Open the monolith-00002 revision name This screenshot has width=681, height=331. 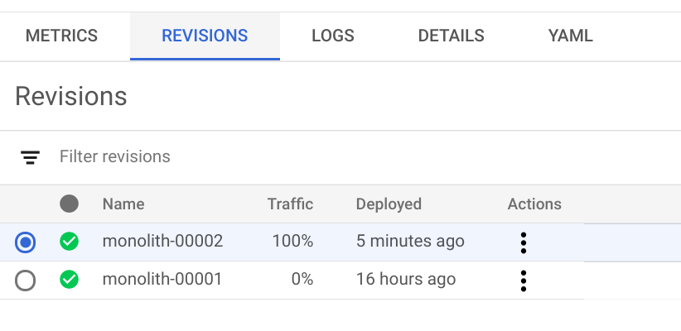162,242
